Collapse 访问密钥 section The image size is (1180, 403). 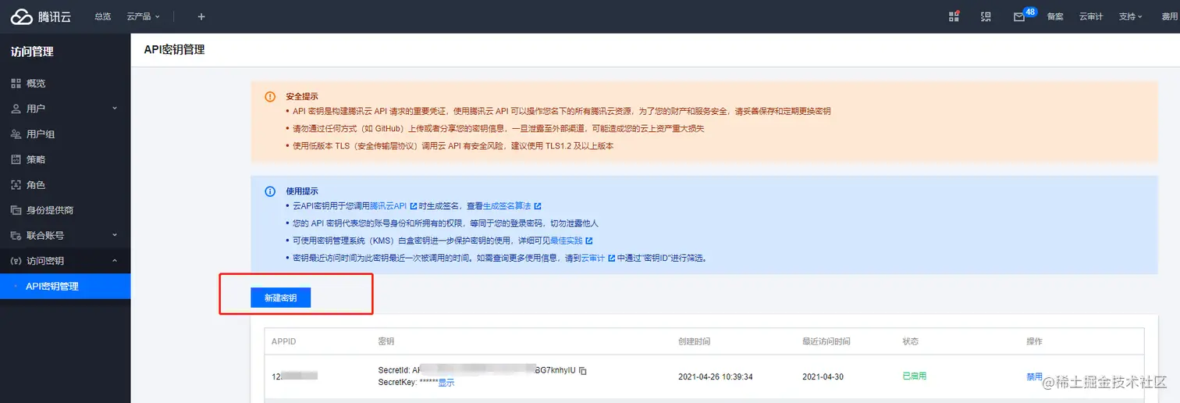pyautogui.click(x=65, y=261)
